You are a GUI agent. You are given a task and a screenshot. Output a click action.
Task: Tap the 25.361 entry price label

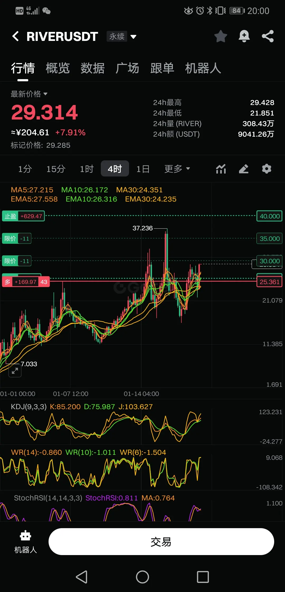[269, 282]
